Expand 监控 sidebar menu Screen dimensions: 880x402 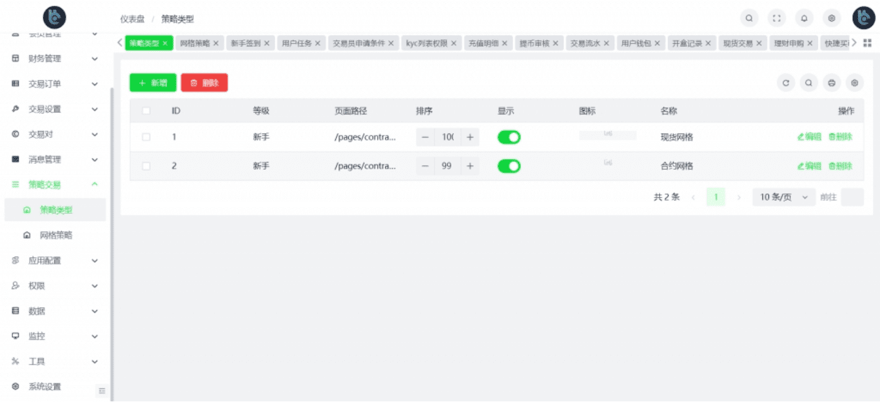coord(55,336)
